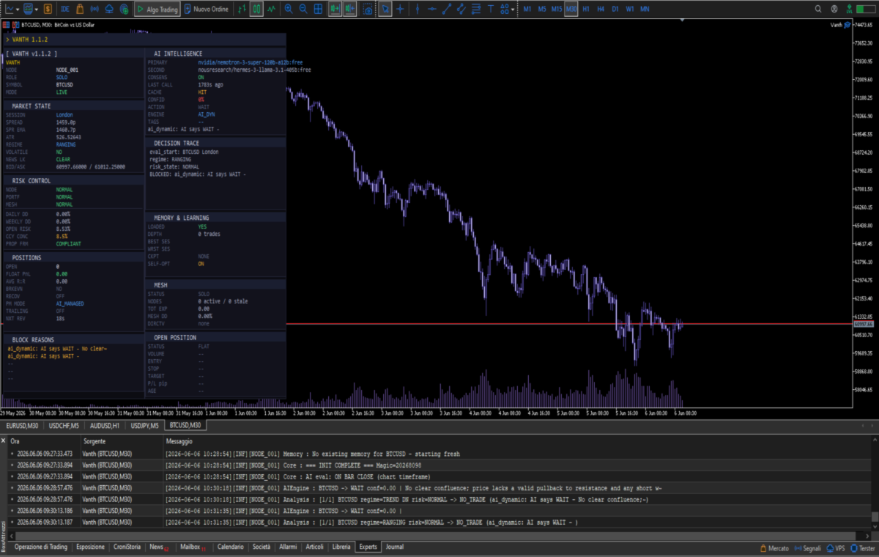Open the chart type dropdown arrow
Screen dimensions: 879x557
tap(18, 10)
